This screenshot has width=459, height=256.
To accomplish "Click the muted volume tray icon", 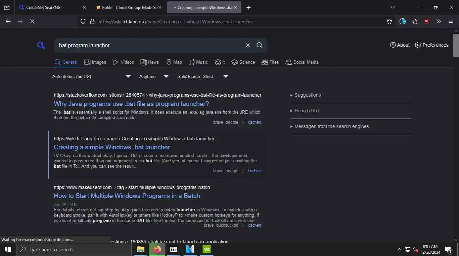I will pyautogui.click(x=416, y=249).
